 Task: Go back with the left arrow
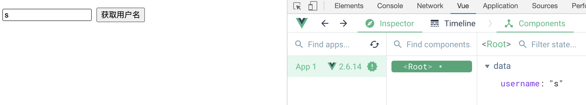pyautogui.click(x=325, y=23)
